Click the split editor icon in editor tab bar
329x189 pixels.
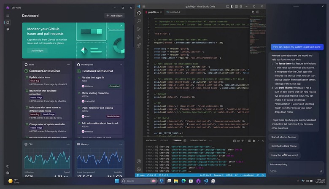(x=258, y=12)
